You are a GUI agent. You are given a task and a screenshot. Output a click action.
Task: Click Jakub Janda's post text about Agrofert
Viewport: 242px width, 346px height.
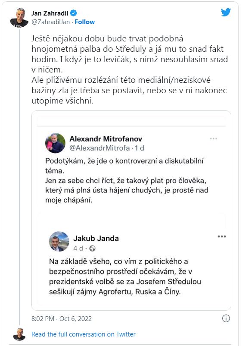125,277
